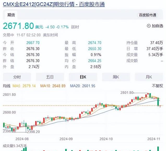Screen dimensions: 166x151
Task: Select the 日K chart tab
Action: (x=83, y=77)
